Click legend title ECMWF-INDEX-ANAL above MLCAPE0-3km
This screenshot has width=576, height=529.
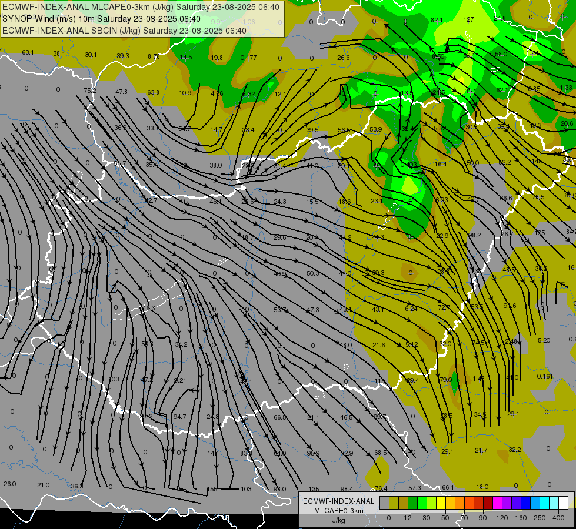tap(339, 501)
